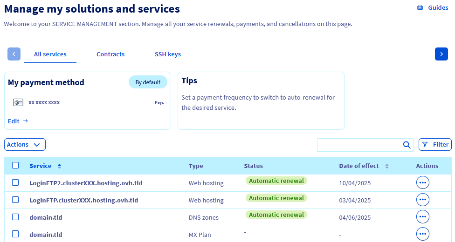
Task: Switch to the Contracts tab
Action: 110,54
